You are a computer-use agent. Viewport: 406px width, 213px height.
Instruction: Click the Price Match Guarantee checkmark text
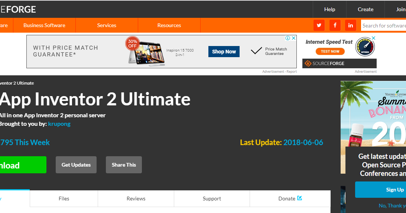coord(276,51)
